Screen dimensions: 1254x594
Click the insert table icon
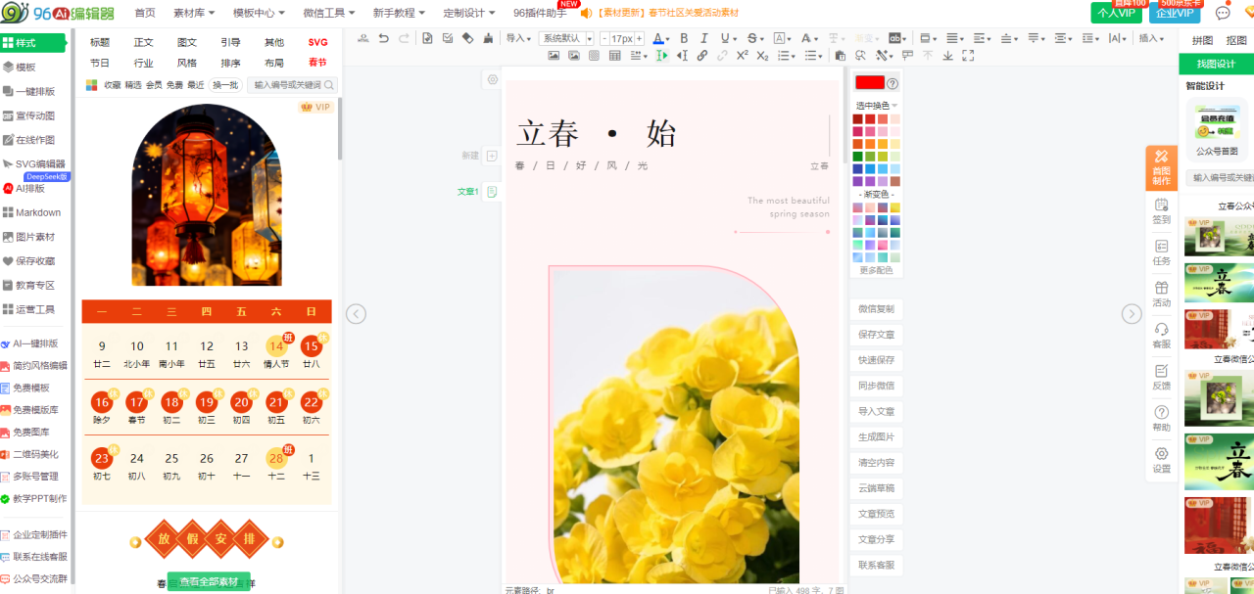coord(615,56)
